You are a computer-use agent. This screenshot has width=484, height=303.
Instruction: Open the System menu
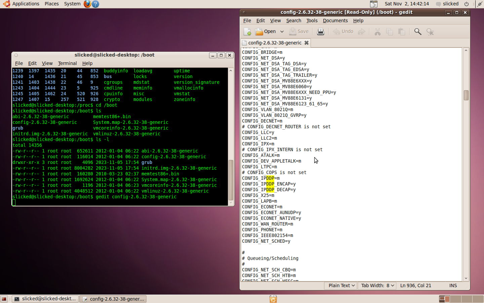tap(72, 4)
